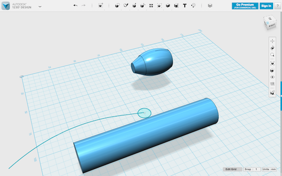Select the Snap magnet tool
The width and height of the screenshot is (282, 176).
(x=193, y=6)
